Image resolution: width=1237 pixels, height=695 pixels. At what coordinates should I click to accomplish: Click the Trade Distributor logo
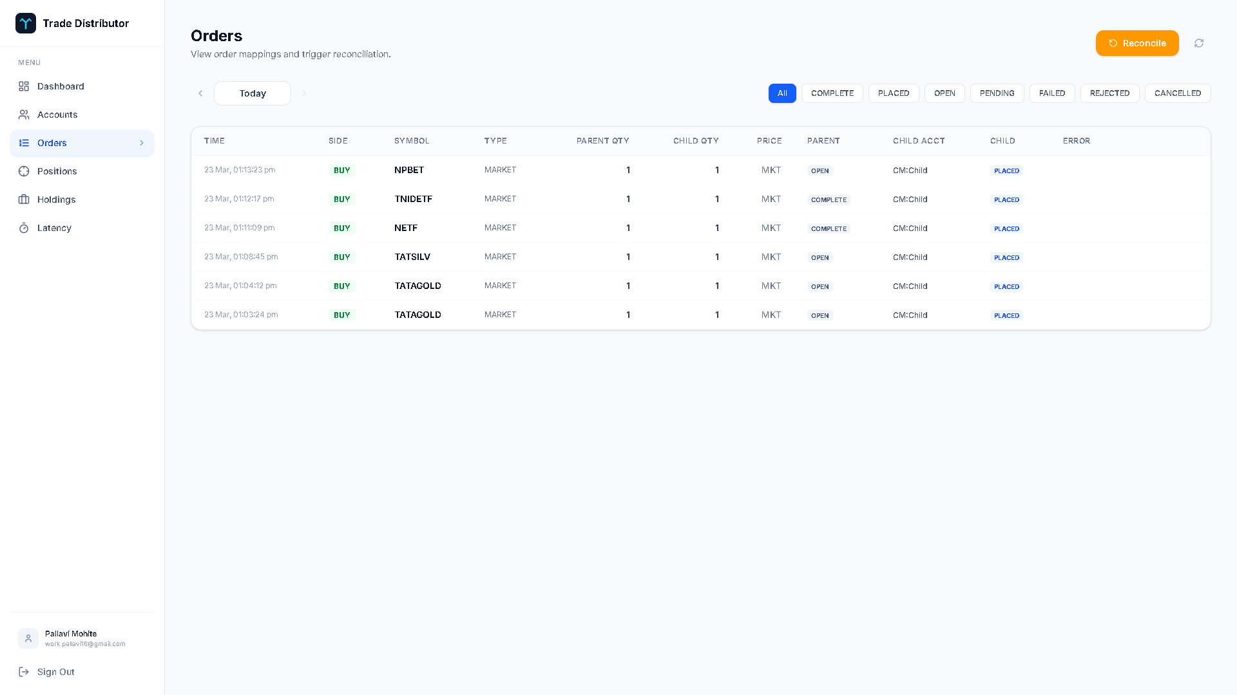click(x=26, y=23)
